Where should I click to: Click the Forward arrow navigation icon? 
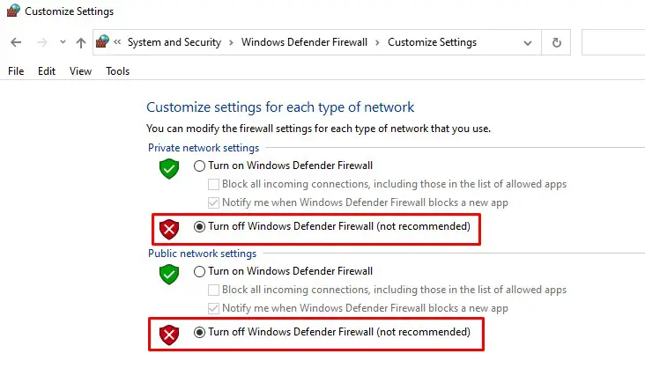click(41, 42)
